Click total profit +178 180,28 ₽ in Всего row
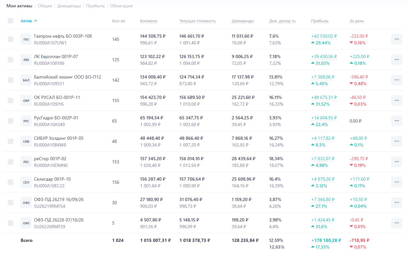The width and height of the screenshot is (408, 254). click(x=326, y=240)
